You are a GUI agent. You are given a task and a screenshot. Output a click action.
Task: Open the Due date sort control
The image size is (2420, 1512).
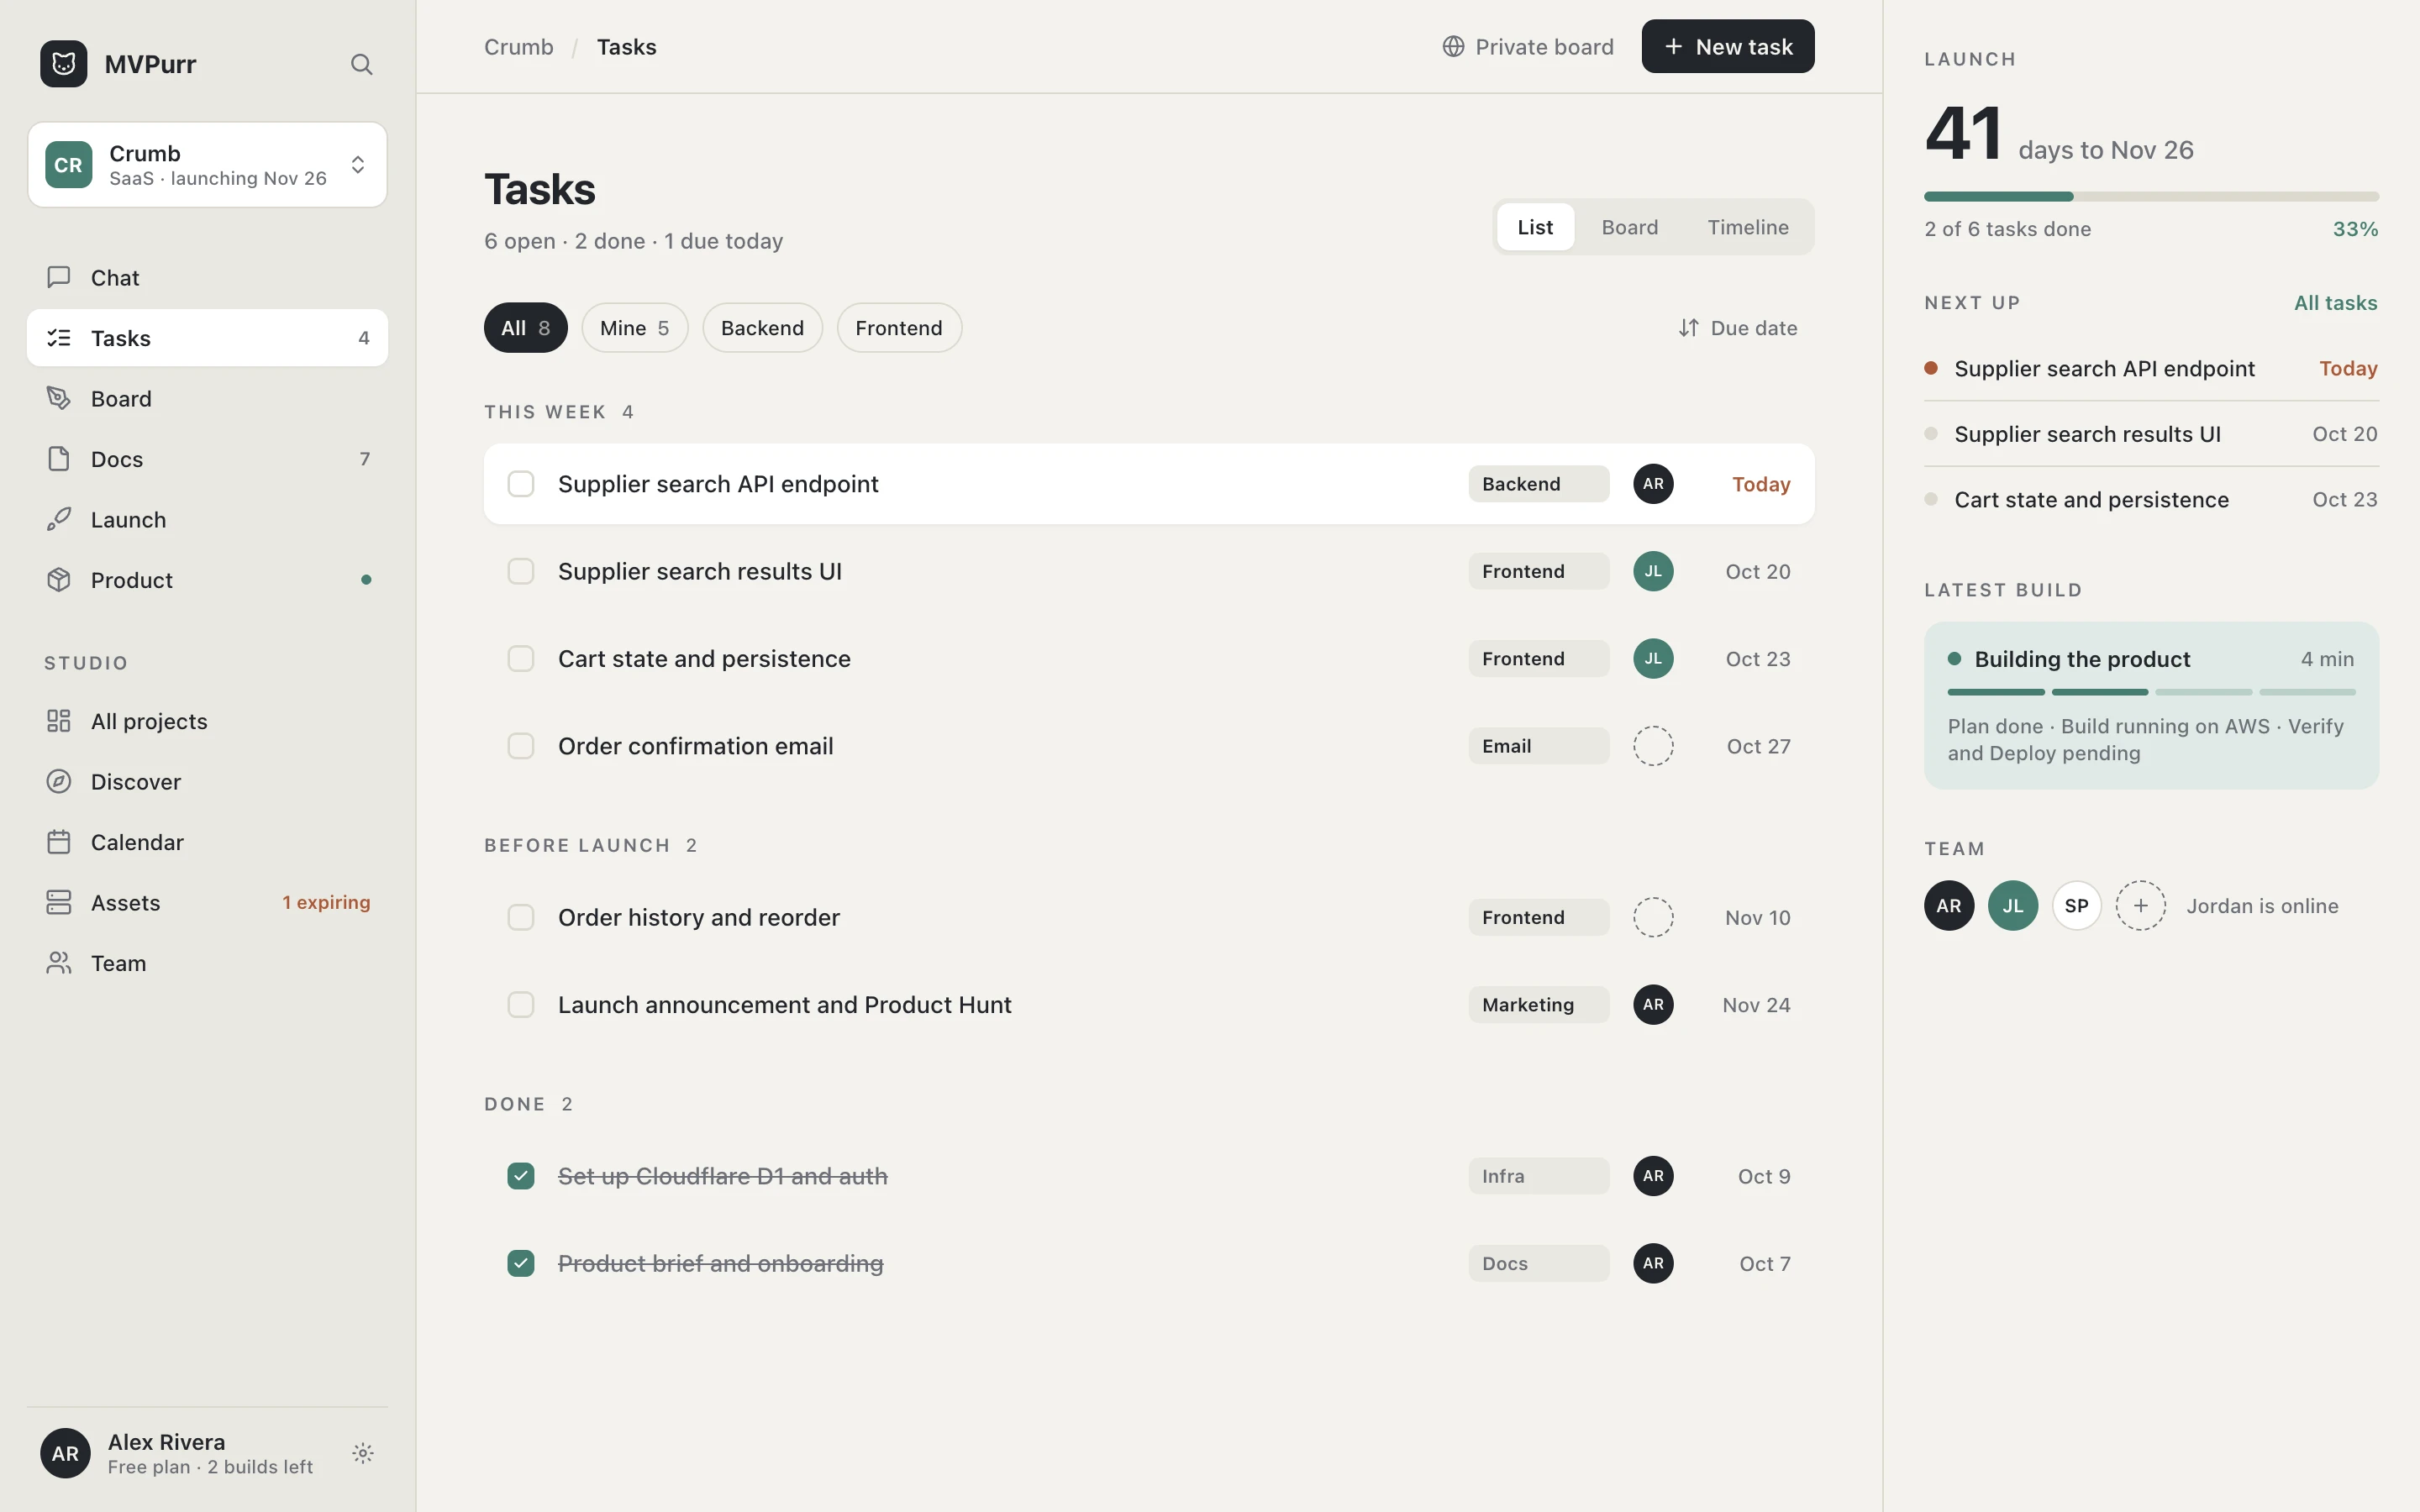1738,328
